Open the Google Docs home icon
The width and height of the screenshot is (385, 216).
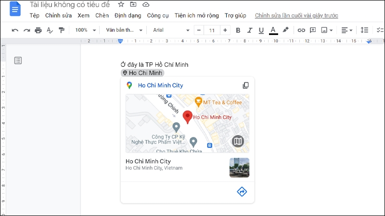[x=15, y=9]
